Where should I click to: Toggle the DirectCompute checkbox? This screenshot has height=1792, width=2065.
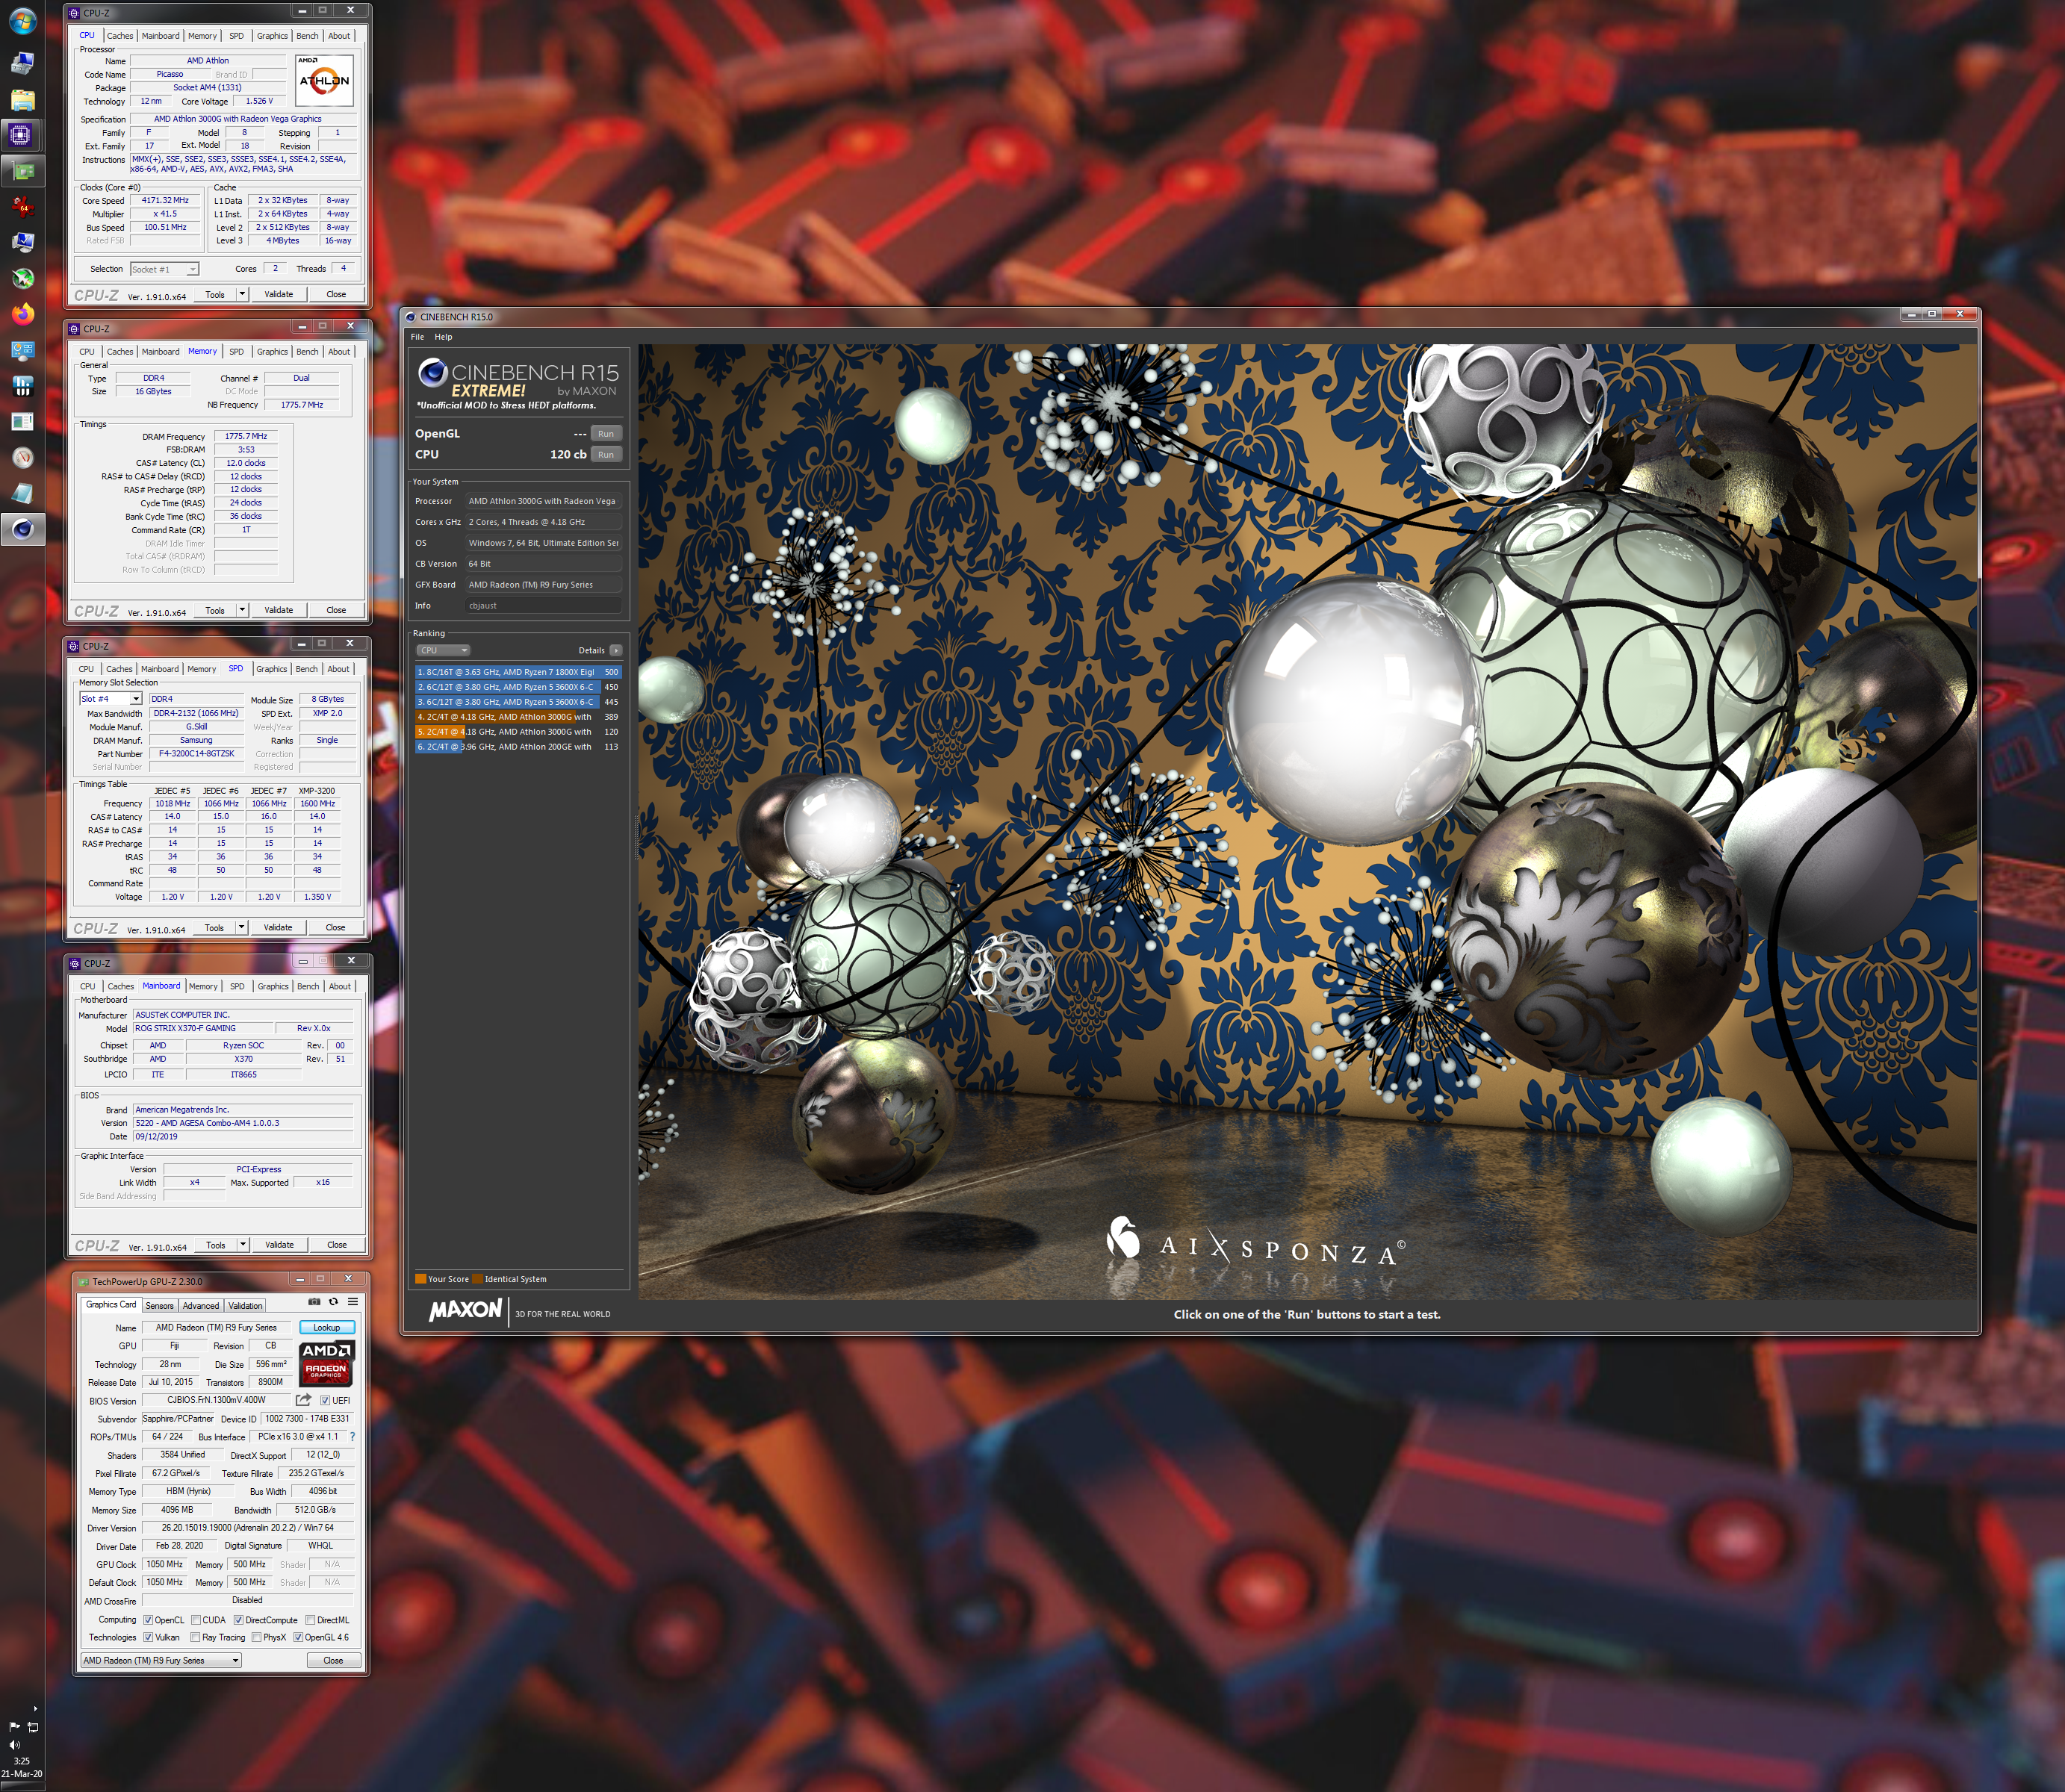(x=238, y=1620)
